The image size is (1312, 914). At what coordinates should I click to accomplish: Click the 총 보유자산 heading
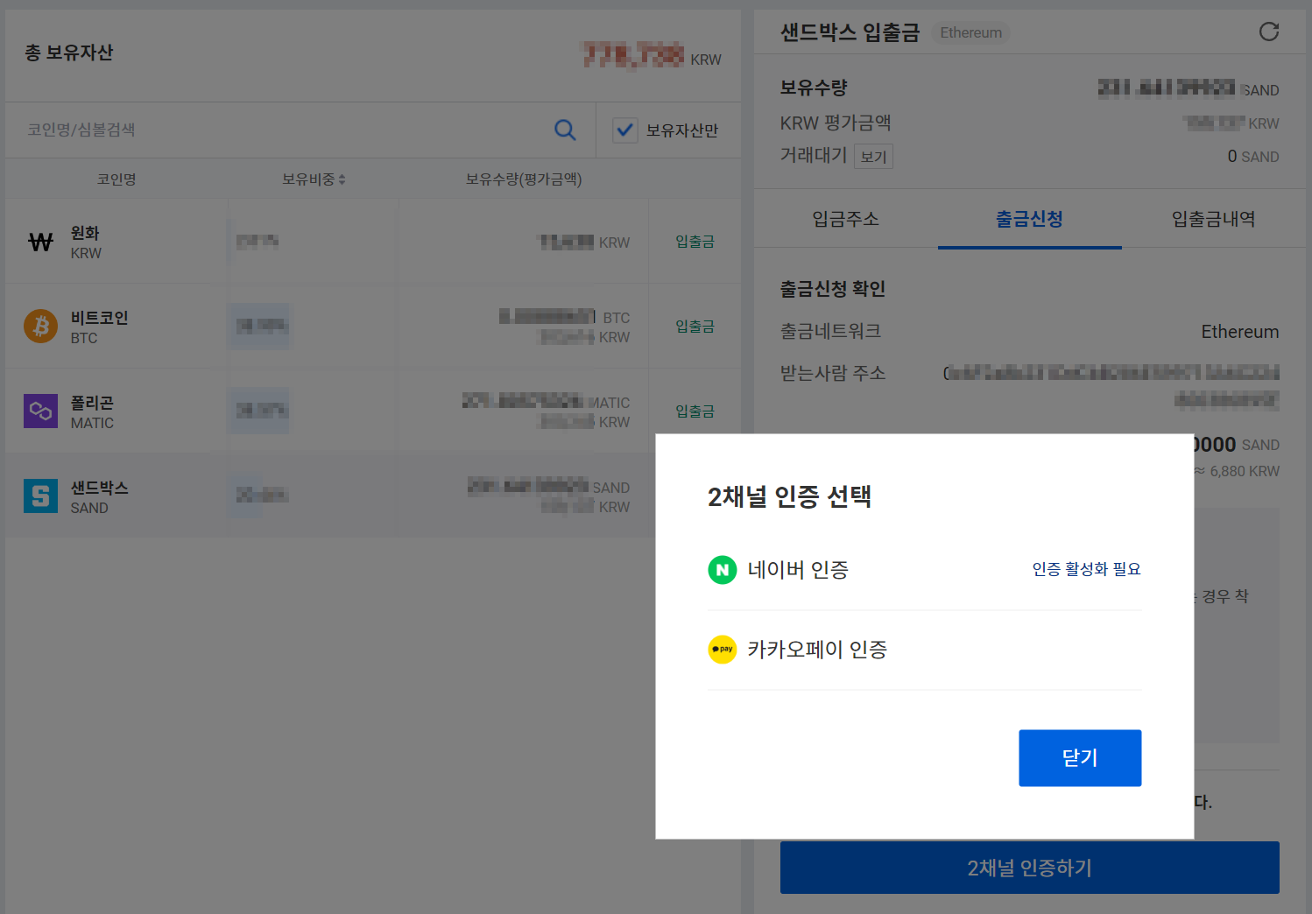69,53
